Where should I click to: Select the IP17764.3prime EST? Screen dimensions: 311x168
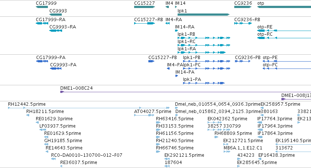[260, 122]
